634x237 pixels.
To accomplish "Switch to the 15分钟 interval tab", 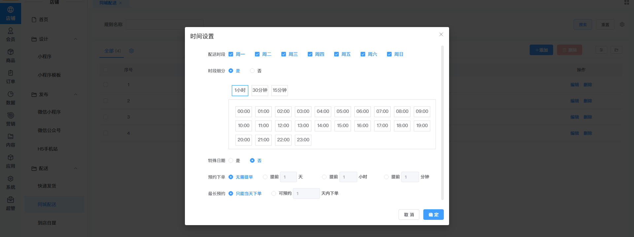I will tap(280, 90).
